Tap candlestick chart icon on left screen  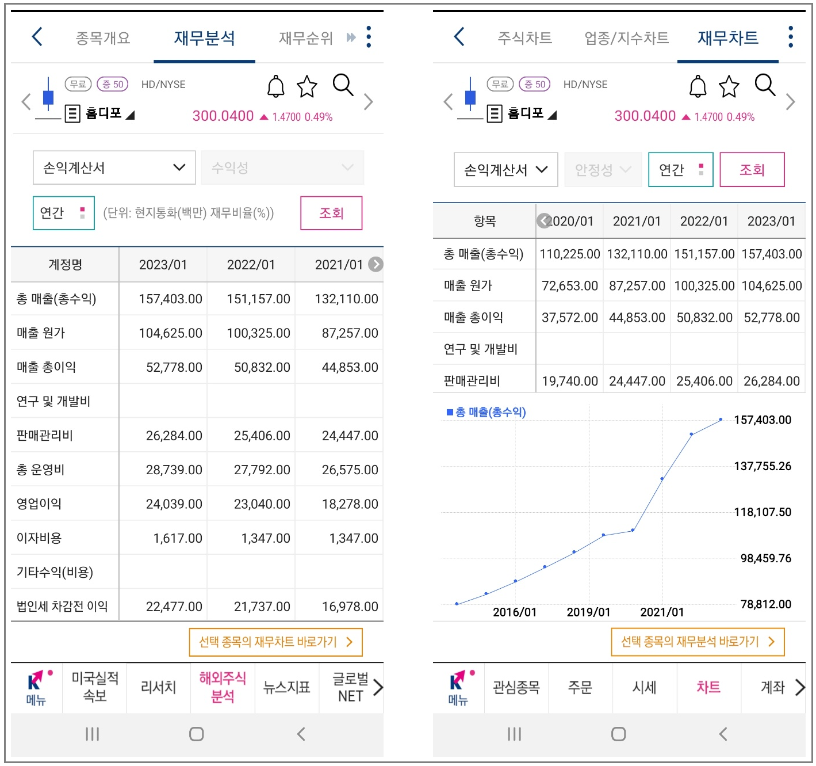(48, 97)
